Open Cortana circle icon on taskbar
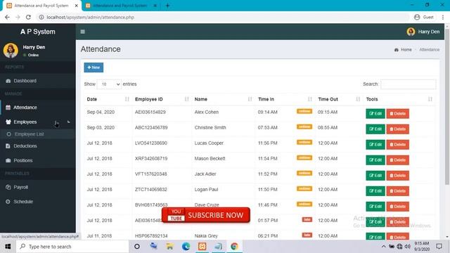Image resolution: width=450 pixels, height=253 pixels. click(x=137, y=247)
